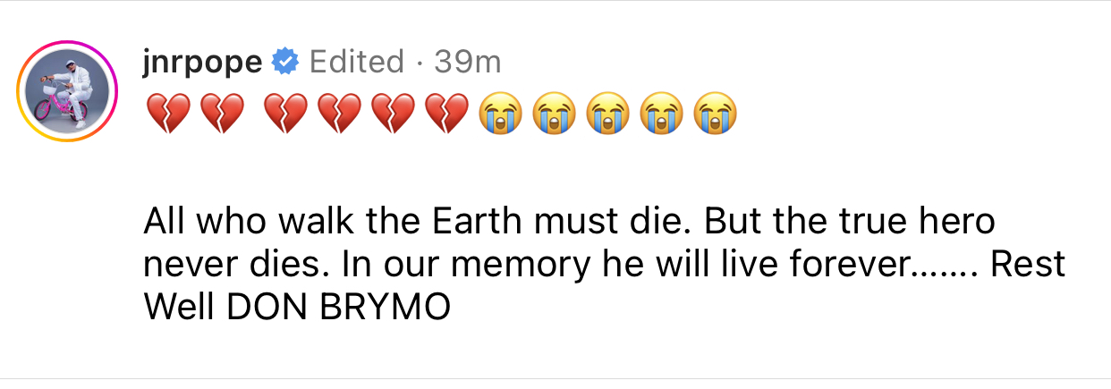This screenshot has height=389, width=1111.
Task: Click the first crying face emoji
Action: click(499, 114)
